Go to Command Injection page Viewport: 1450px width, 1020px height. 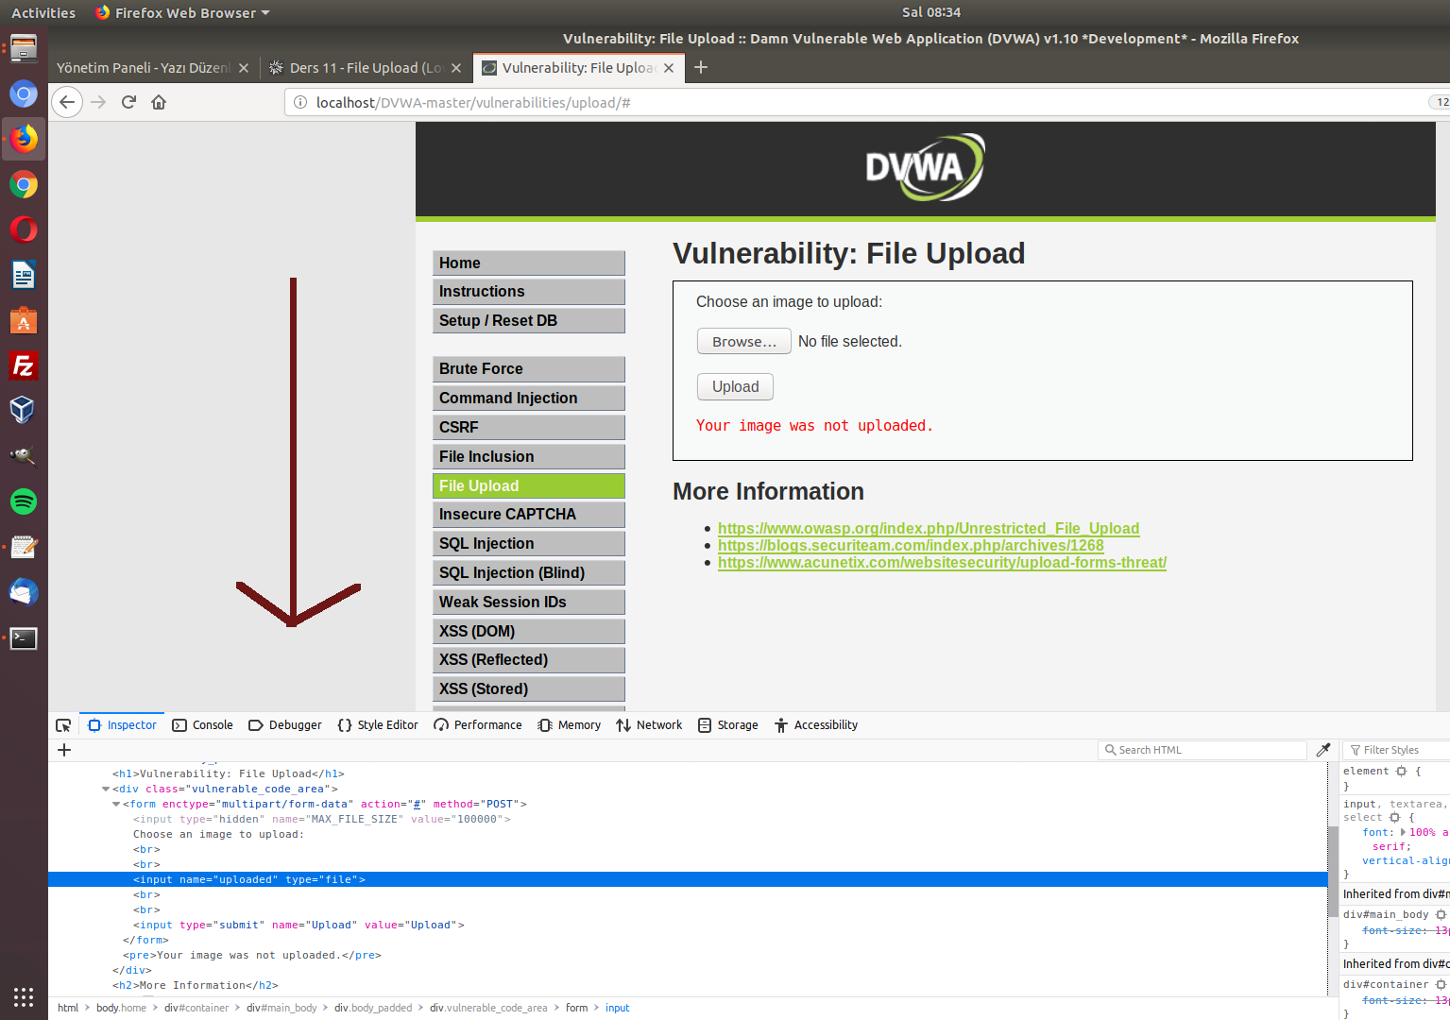(529, 399)
